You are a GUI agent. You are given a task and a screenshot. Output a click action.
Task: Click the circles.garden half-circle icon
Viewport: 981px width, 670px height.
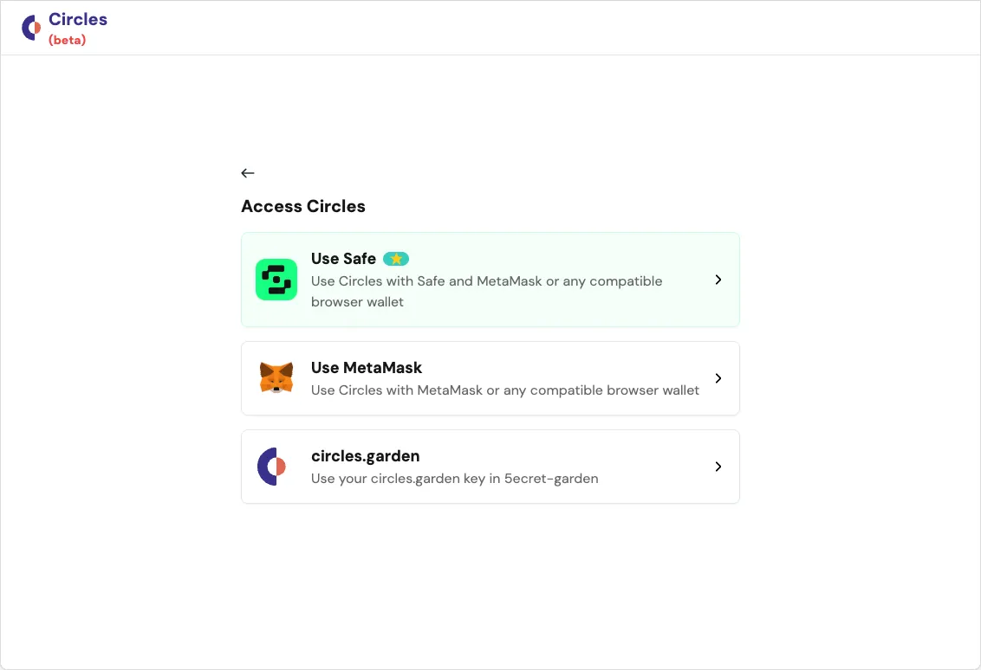[x=272, y=467]
